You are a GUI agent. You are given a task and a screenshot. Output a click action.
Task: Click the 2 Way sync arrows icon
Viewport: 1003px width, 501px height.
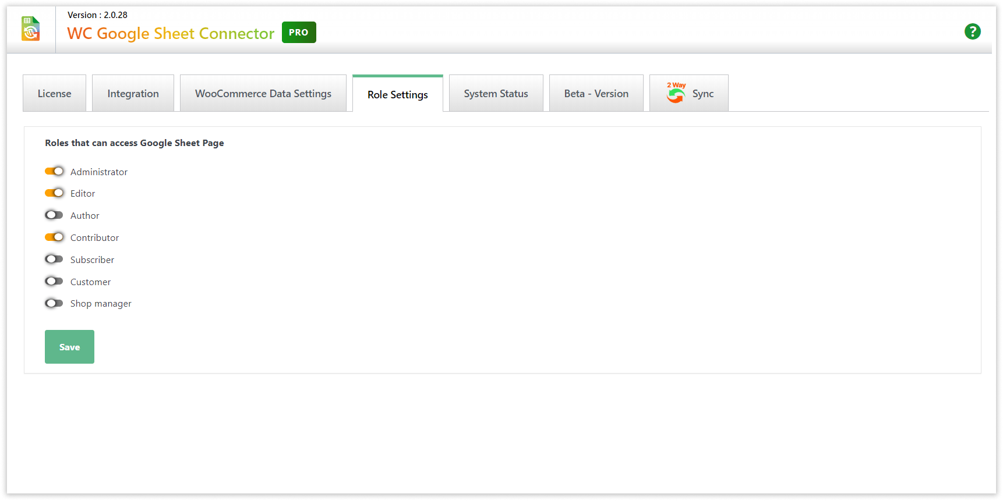coord(676,93)
